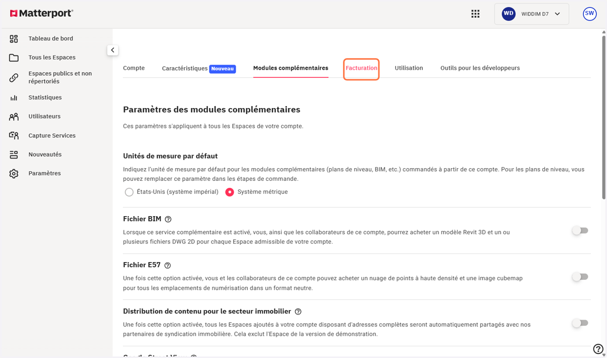The width and height of the screenshot is (607, 358).
Task: Open the Utilisation tab
Action: [409, 68]
